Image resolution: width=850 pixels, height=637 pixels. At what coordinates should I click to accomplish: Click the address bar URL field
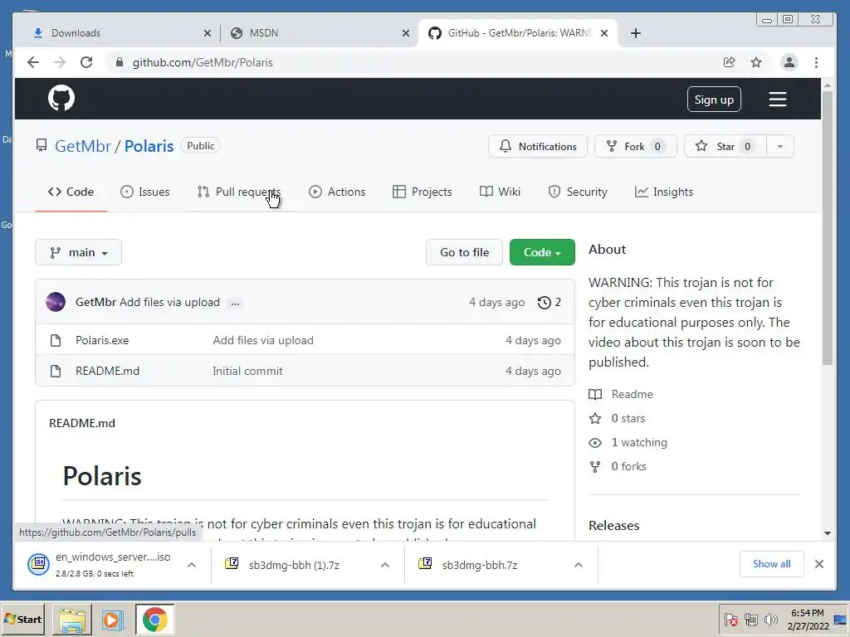412,62
